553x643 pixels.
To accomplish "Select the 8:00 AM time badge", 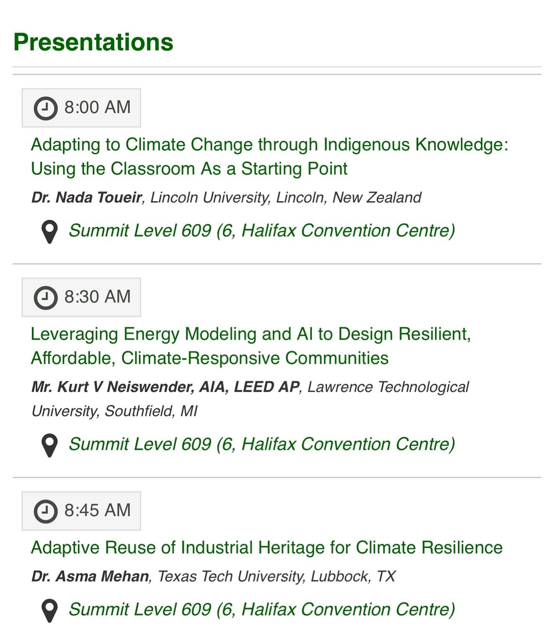I will (81, 108).
